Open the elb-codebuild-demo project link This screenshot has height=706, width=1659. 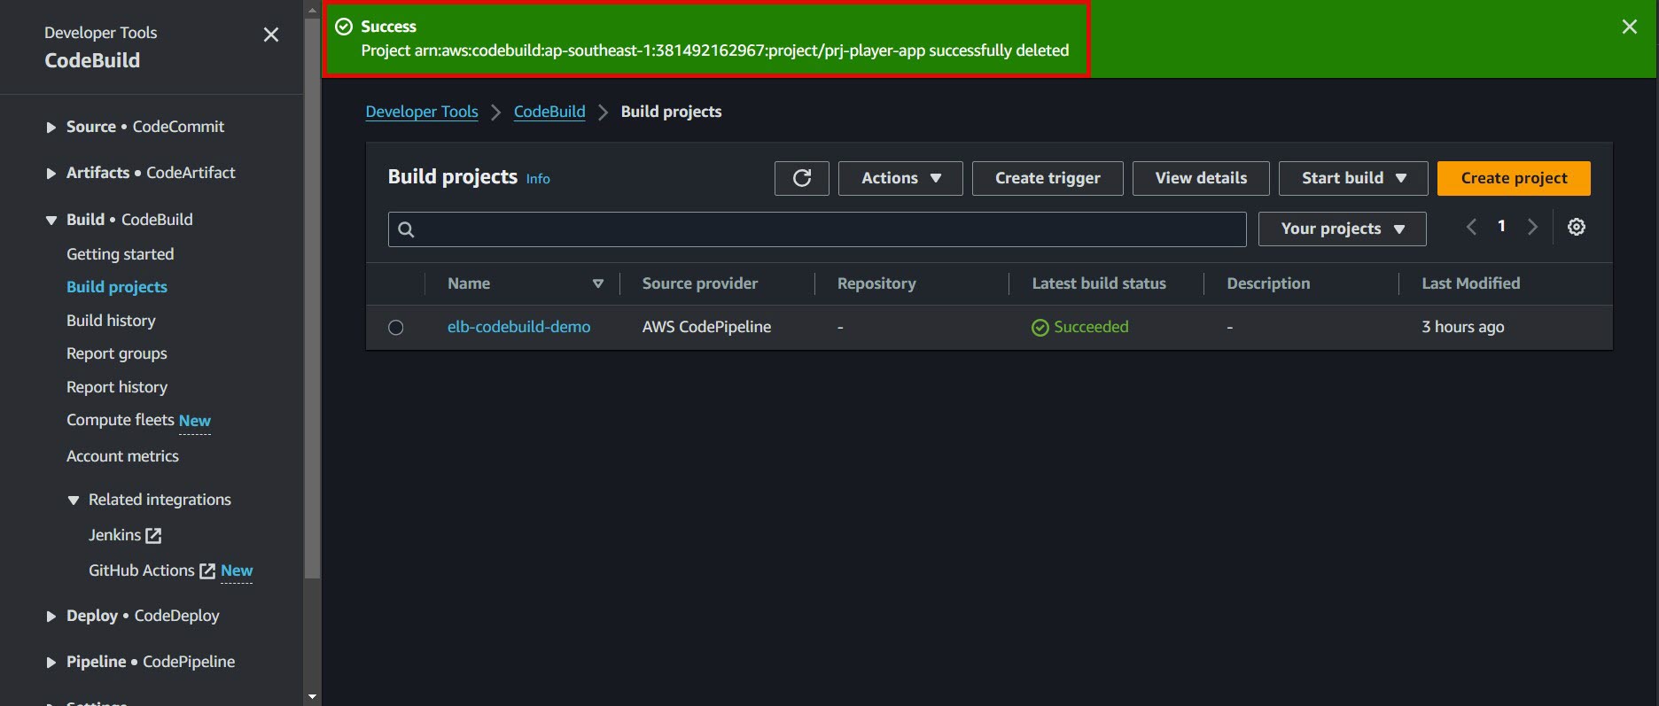518,327
